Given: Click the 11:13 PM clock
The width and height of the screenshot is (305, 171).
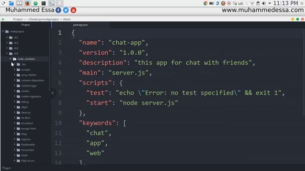Looking at the screenshot, I should [x=285, y=3].
